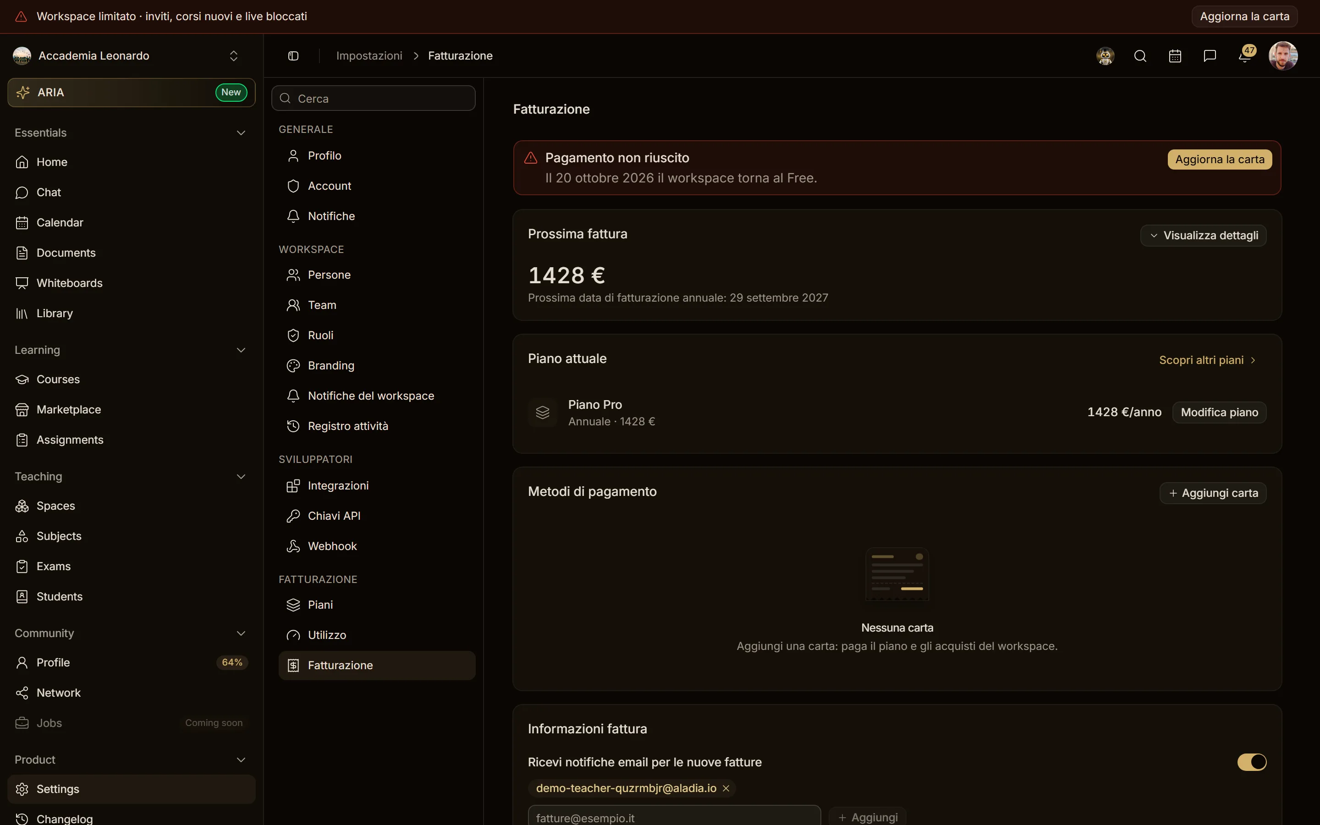This screenshot has height=825, width=1320.
Task: Remove demo-teacher email chip
Action: 726,788
